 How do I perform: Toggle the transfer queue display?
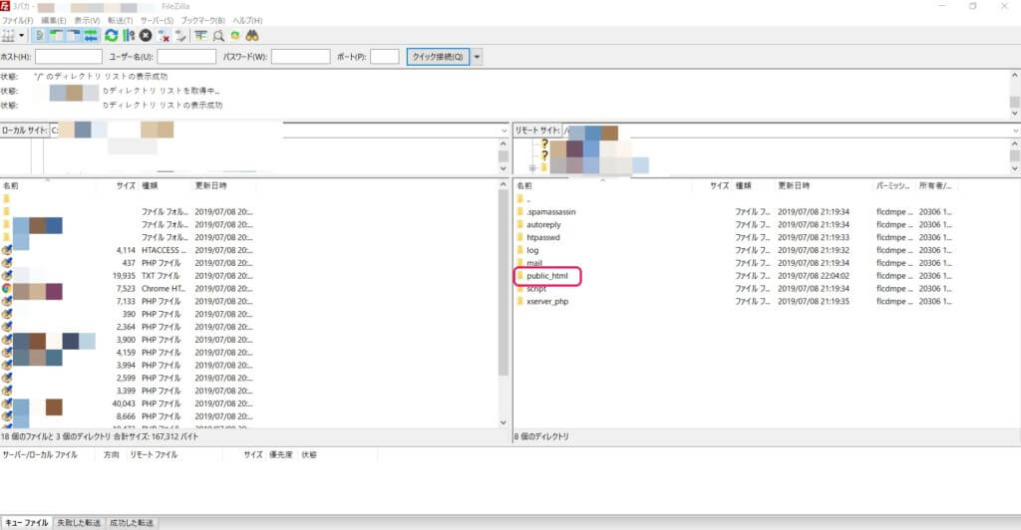pyautogui.click(x=91, y=36)
